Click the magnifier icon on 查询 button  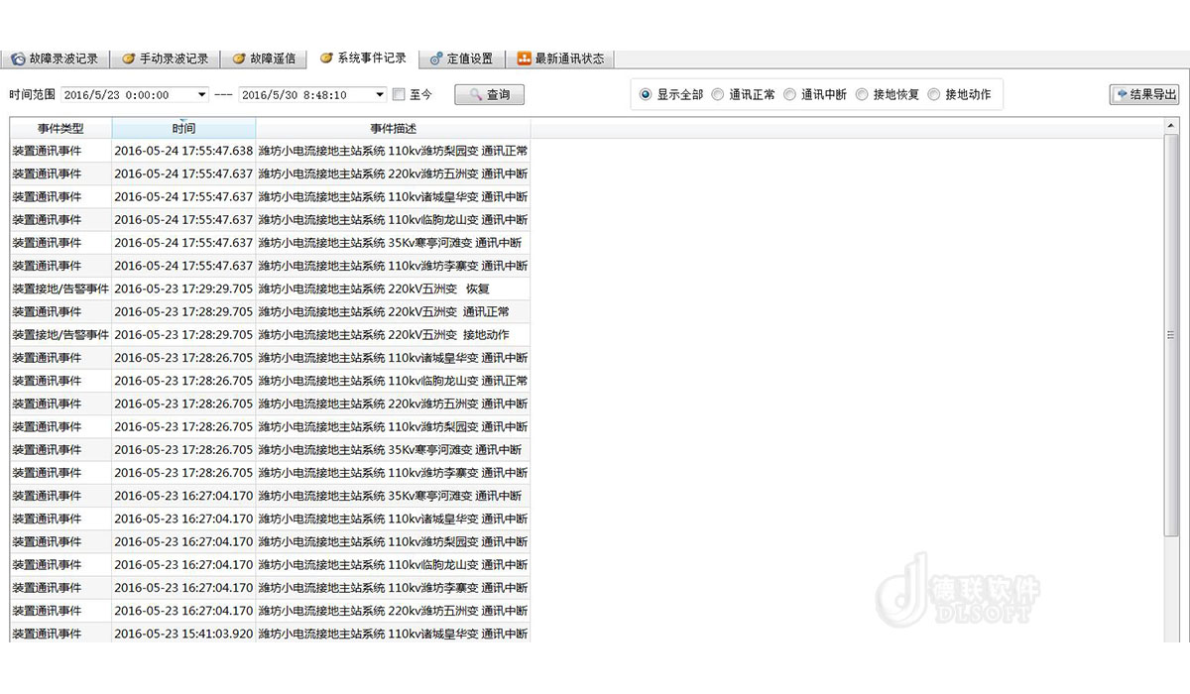(475, 95)
